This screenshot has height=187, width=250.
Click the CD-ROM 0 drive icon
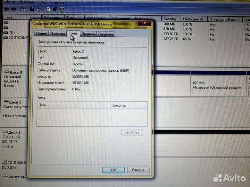pyautogui.click(x=5, y=162)
